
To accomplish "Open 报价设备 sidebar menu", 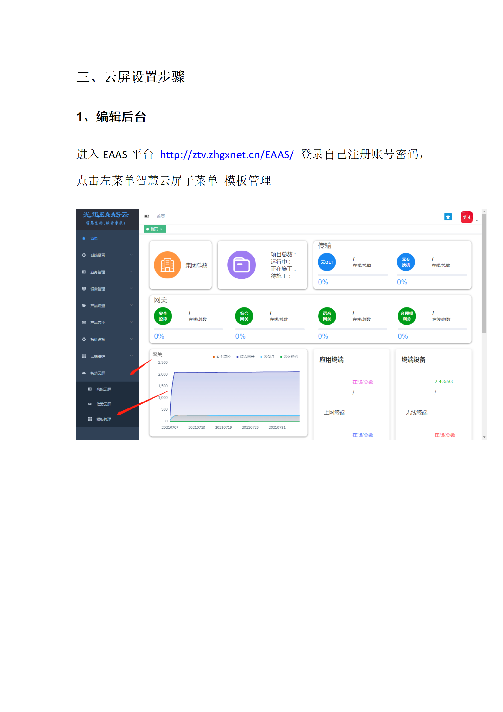I will pyautogui.click(x=107, y=339).
